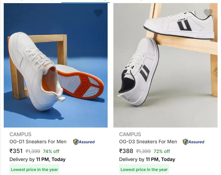Image resolution: width=221 pixels, height=175 pixels.
Task: Add OG-D1 sneakers to wishlist heart
Action: (x=98, y=13)
